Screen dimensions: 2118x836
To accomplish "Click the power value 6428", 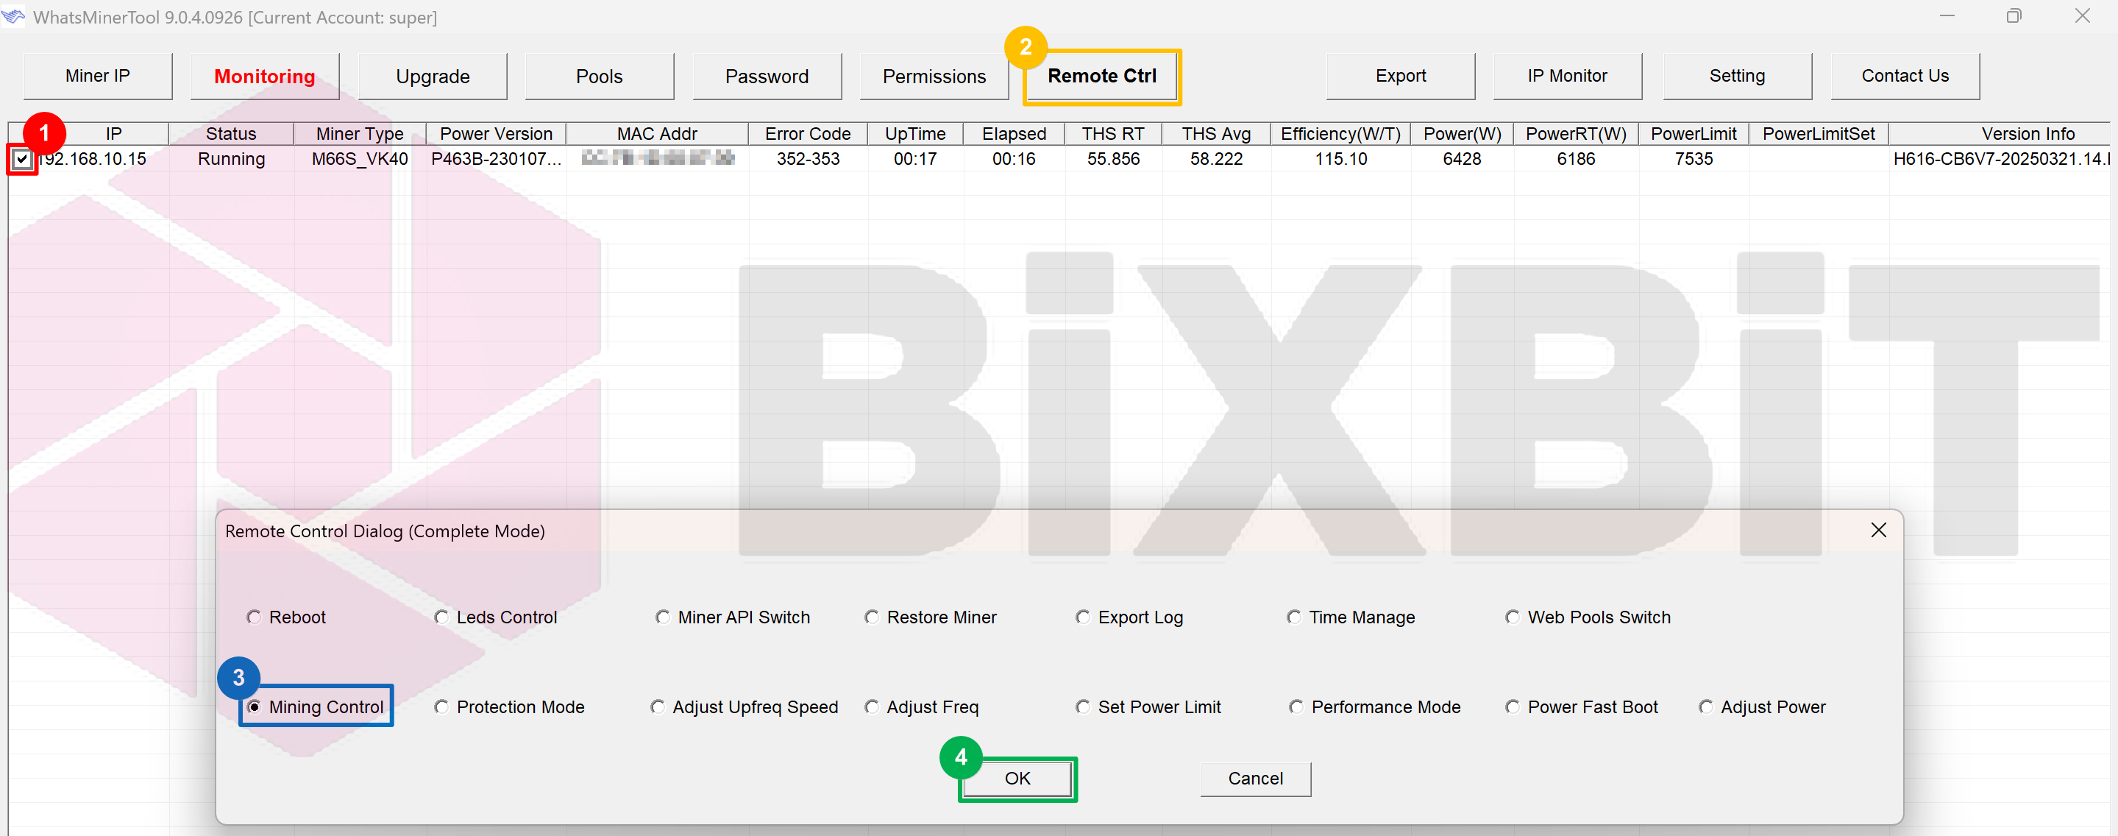I will pyautogui.click(x=1462, y=159).
